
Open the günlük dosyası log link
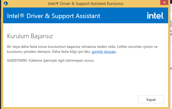pyautogui.click(x=104, y=51)
